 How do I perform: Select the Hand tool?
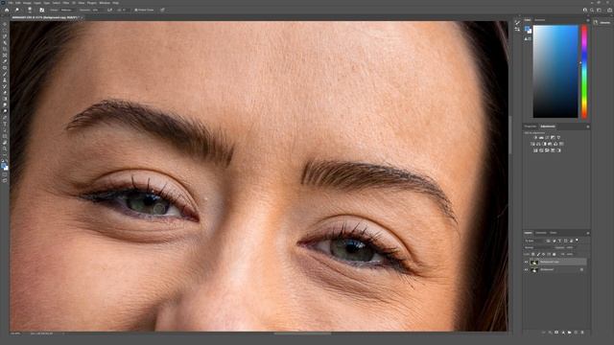5,143
